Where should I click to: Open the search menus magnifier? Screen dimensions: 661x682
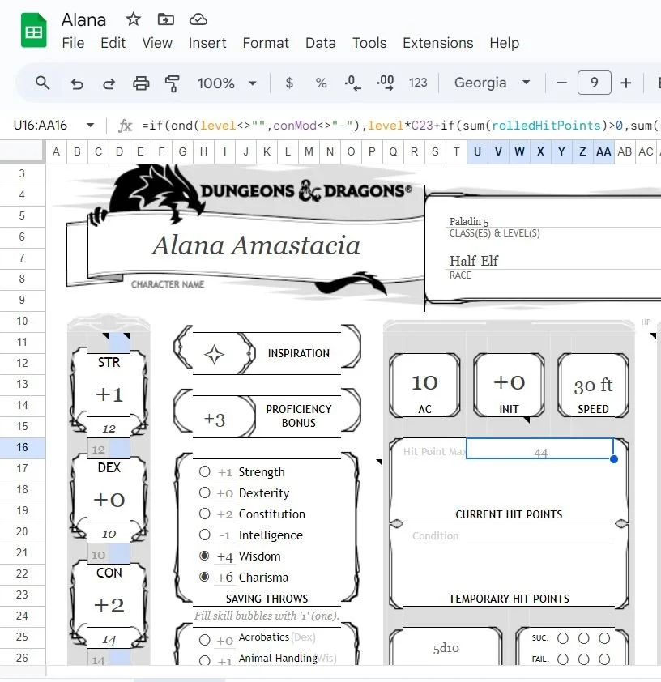43,83
